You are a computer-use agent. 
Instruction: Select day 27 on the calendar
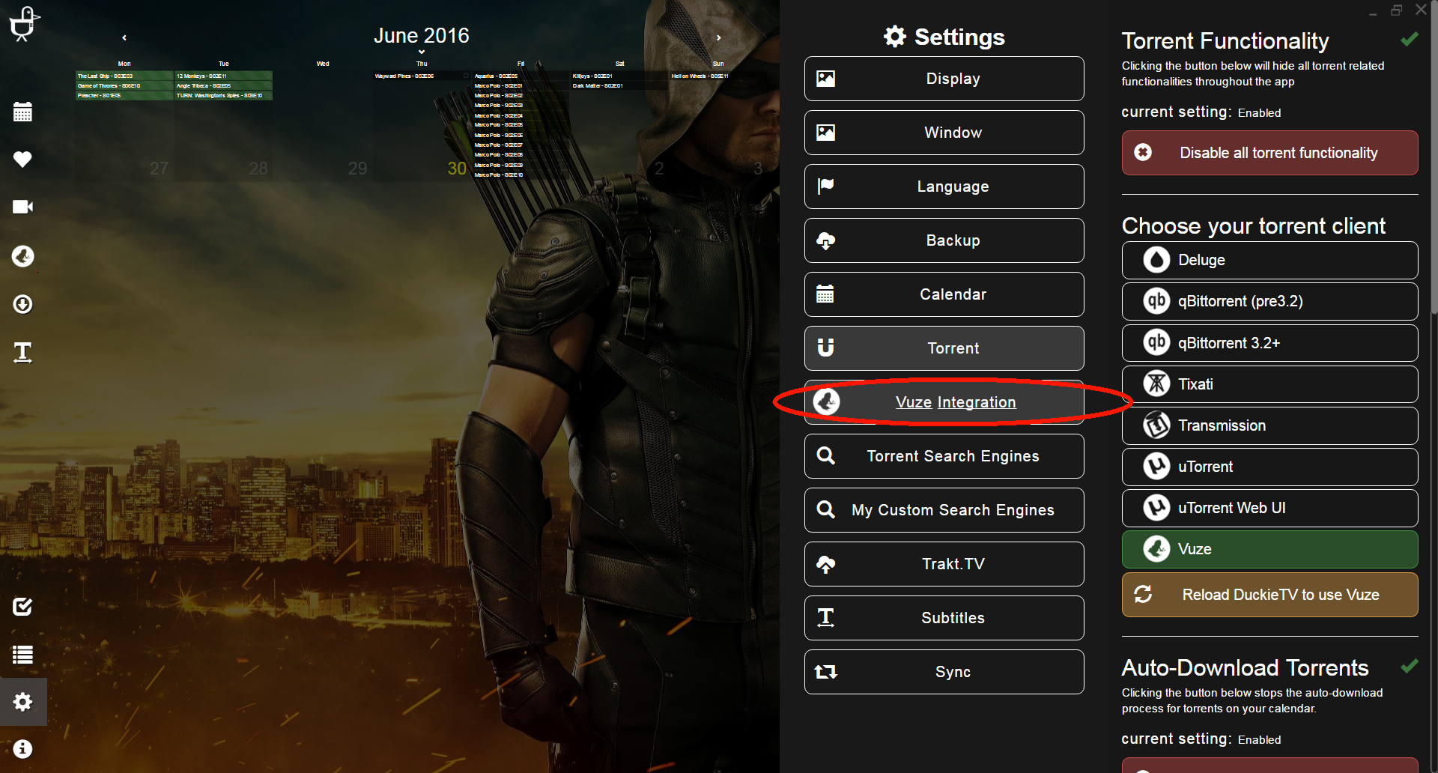[x=159, y=169]
